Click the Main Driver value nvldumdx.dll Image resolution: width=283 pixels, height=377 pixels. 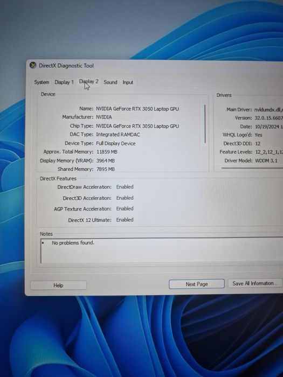point(268,110)
